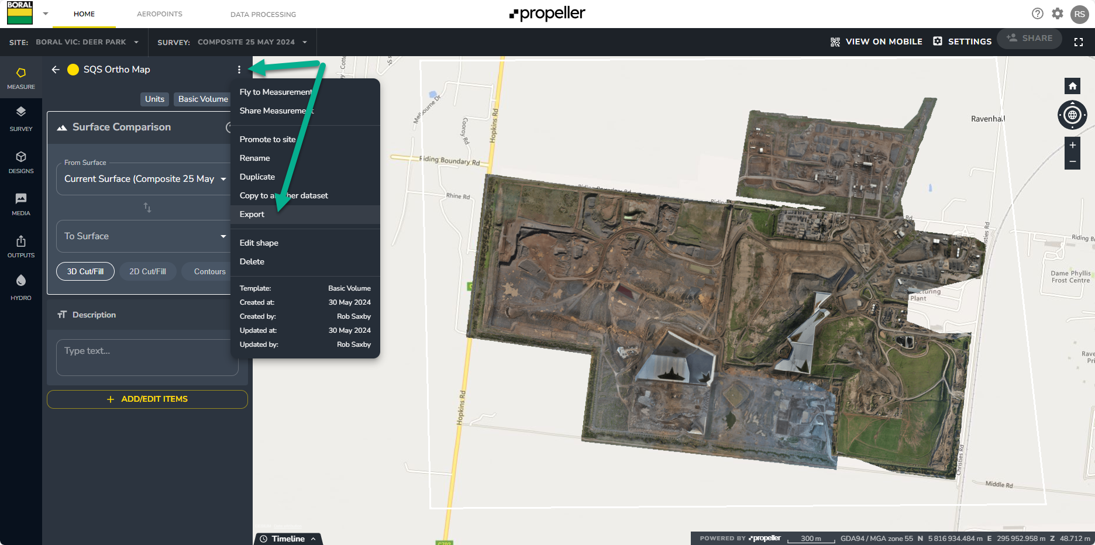The height and width of the screenshot is (545, 1095).
Task: Click the propeller logo in header
Action: (547, 13)
